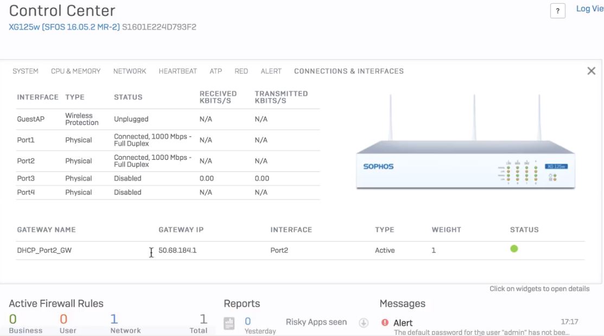604x336 pixels.
Task: Select the HEARTBEAT tab
Action: click(178, 71)
